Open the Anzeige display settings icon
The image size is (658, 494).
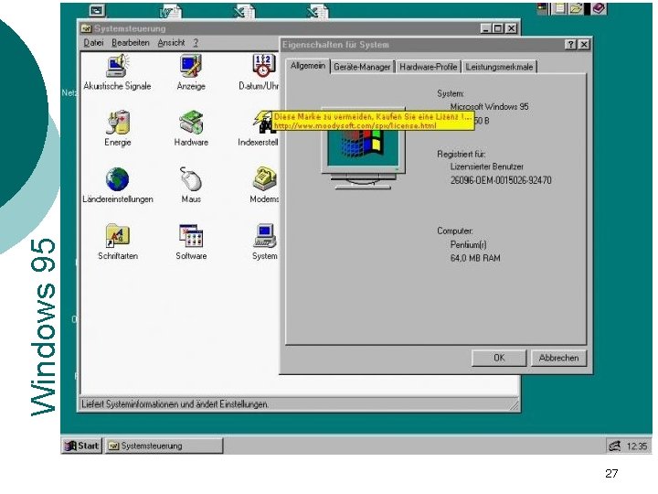191,66
